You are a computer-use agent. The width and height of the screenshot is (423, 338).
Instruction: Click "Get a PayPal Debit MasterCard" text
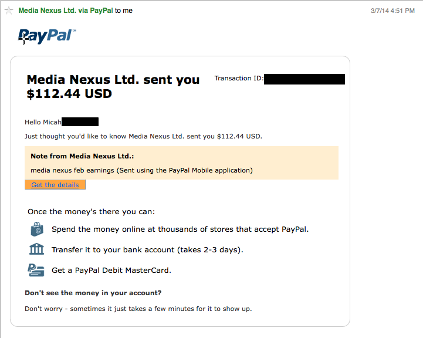pyautogui.click(x=111, y=271)
